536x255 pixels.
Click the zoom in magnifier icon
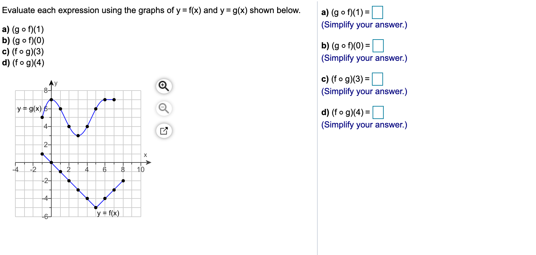click(164, 86)
